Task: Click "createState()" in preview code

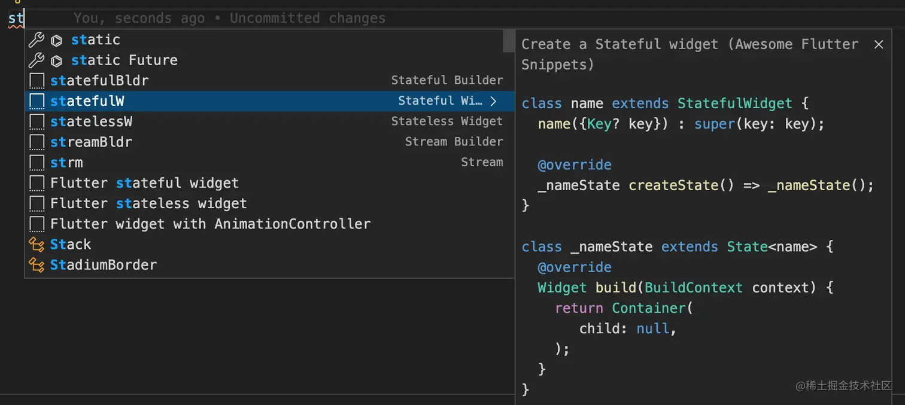Action: pos(681,185)
